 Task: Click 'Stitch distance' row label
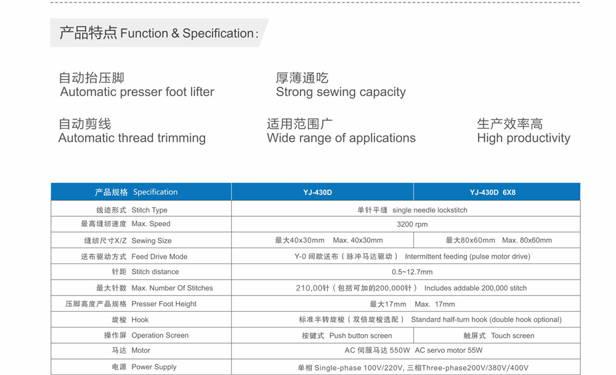[x=155, y=272]
